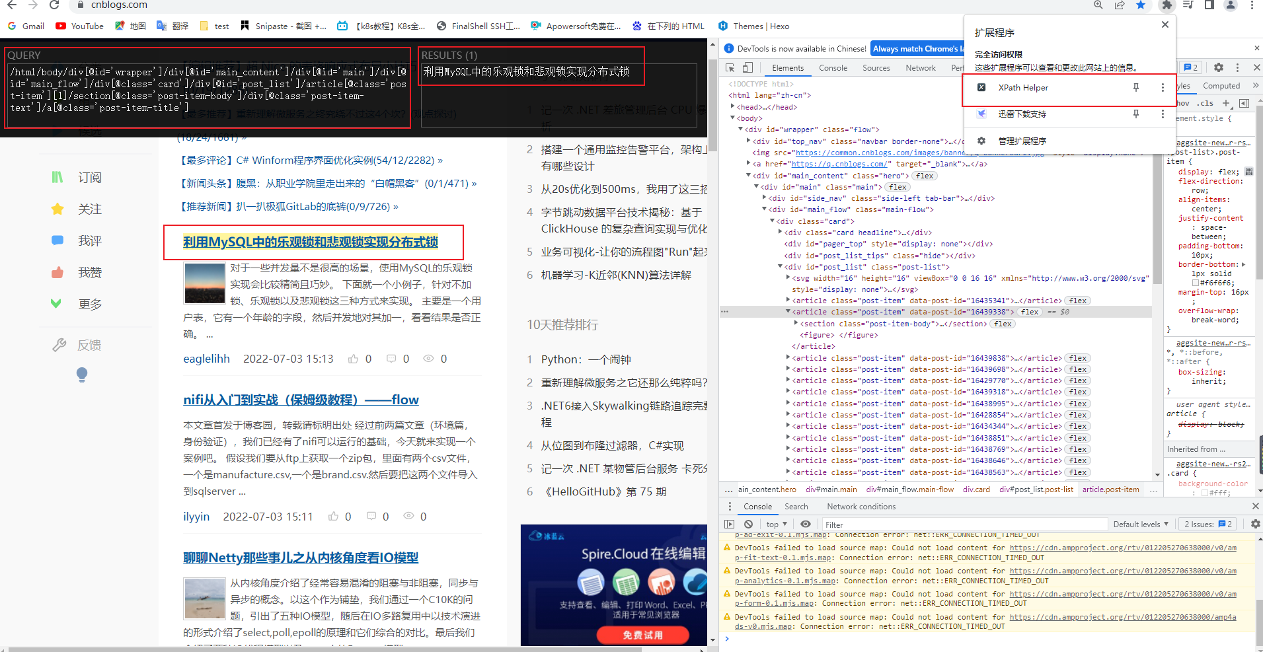Click the zoom magnifier icon in address bar

[x=1098, y=5]
